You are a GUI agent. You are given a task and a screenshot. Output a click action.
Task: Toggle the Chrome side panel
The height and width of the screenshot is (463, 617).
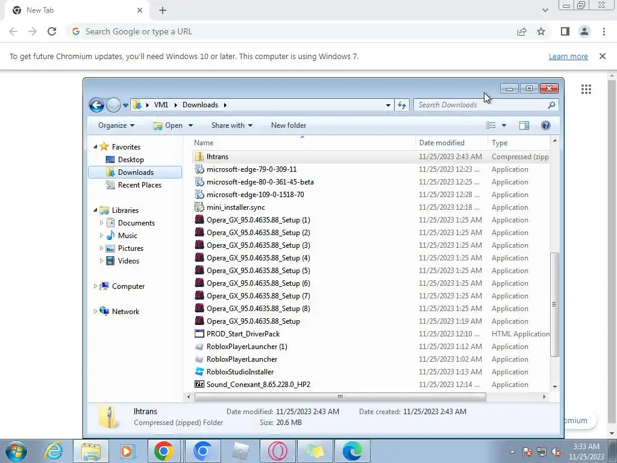coord(565,31)
